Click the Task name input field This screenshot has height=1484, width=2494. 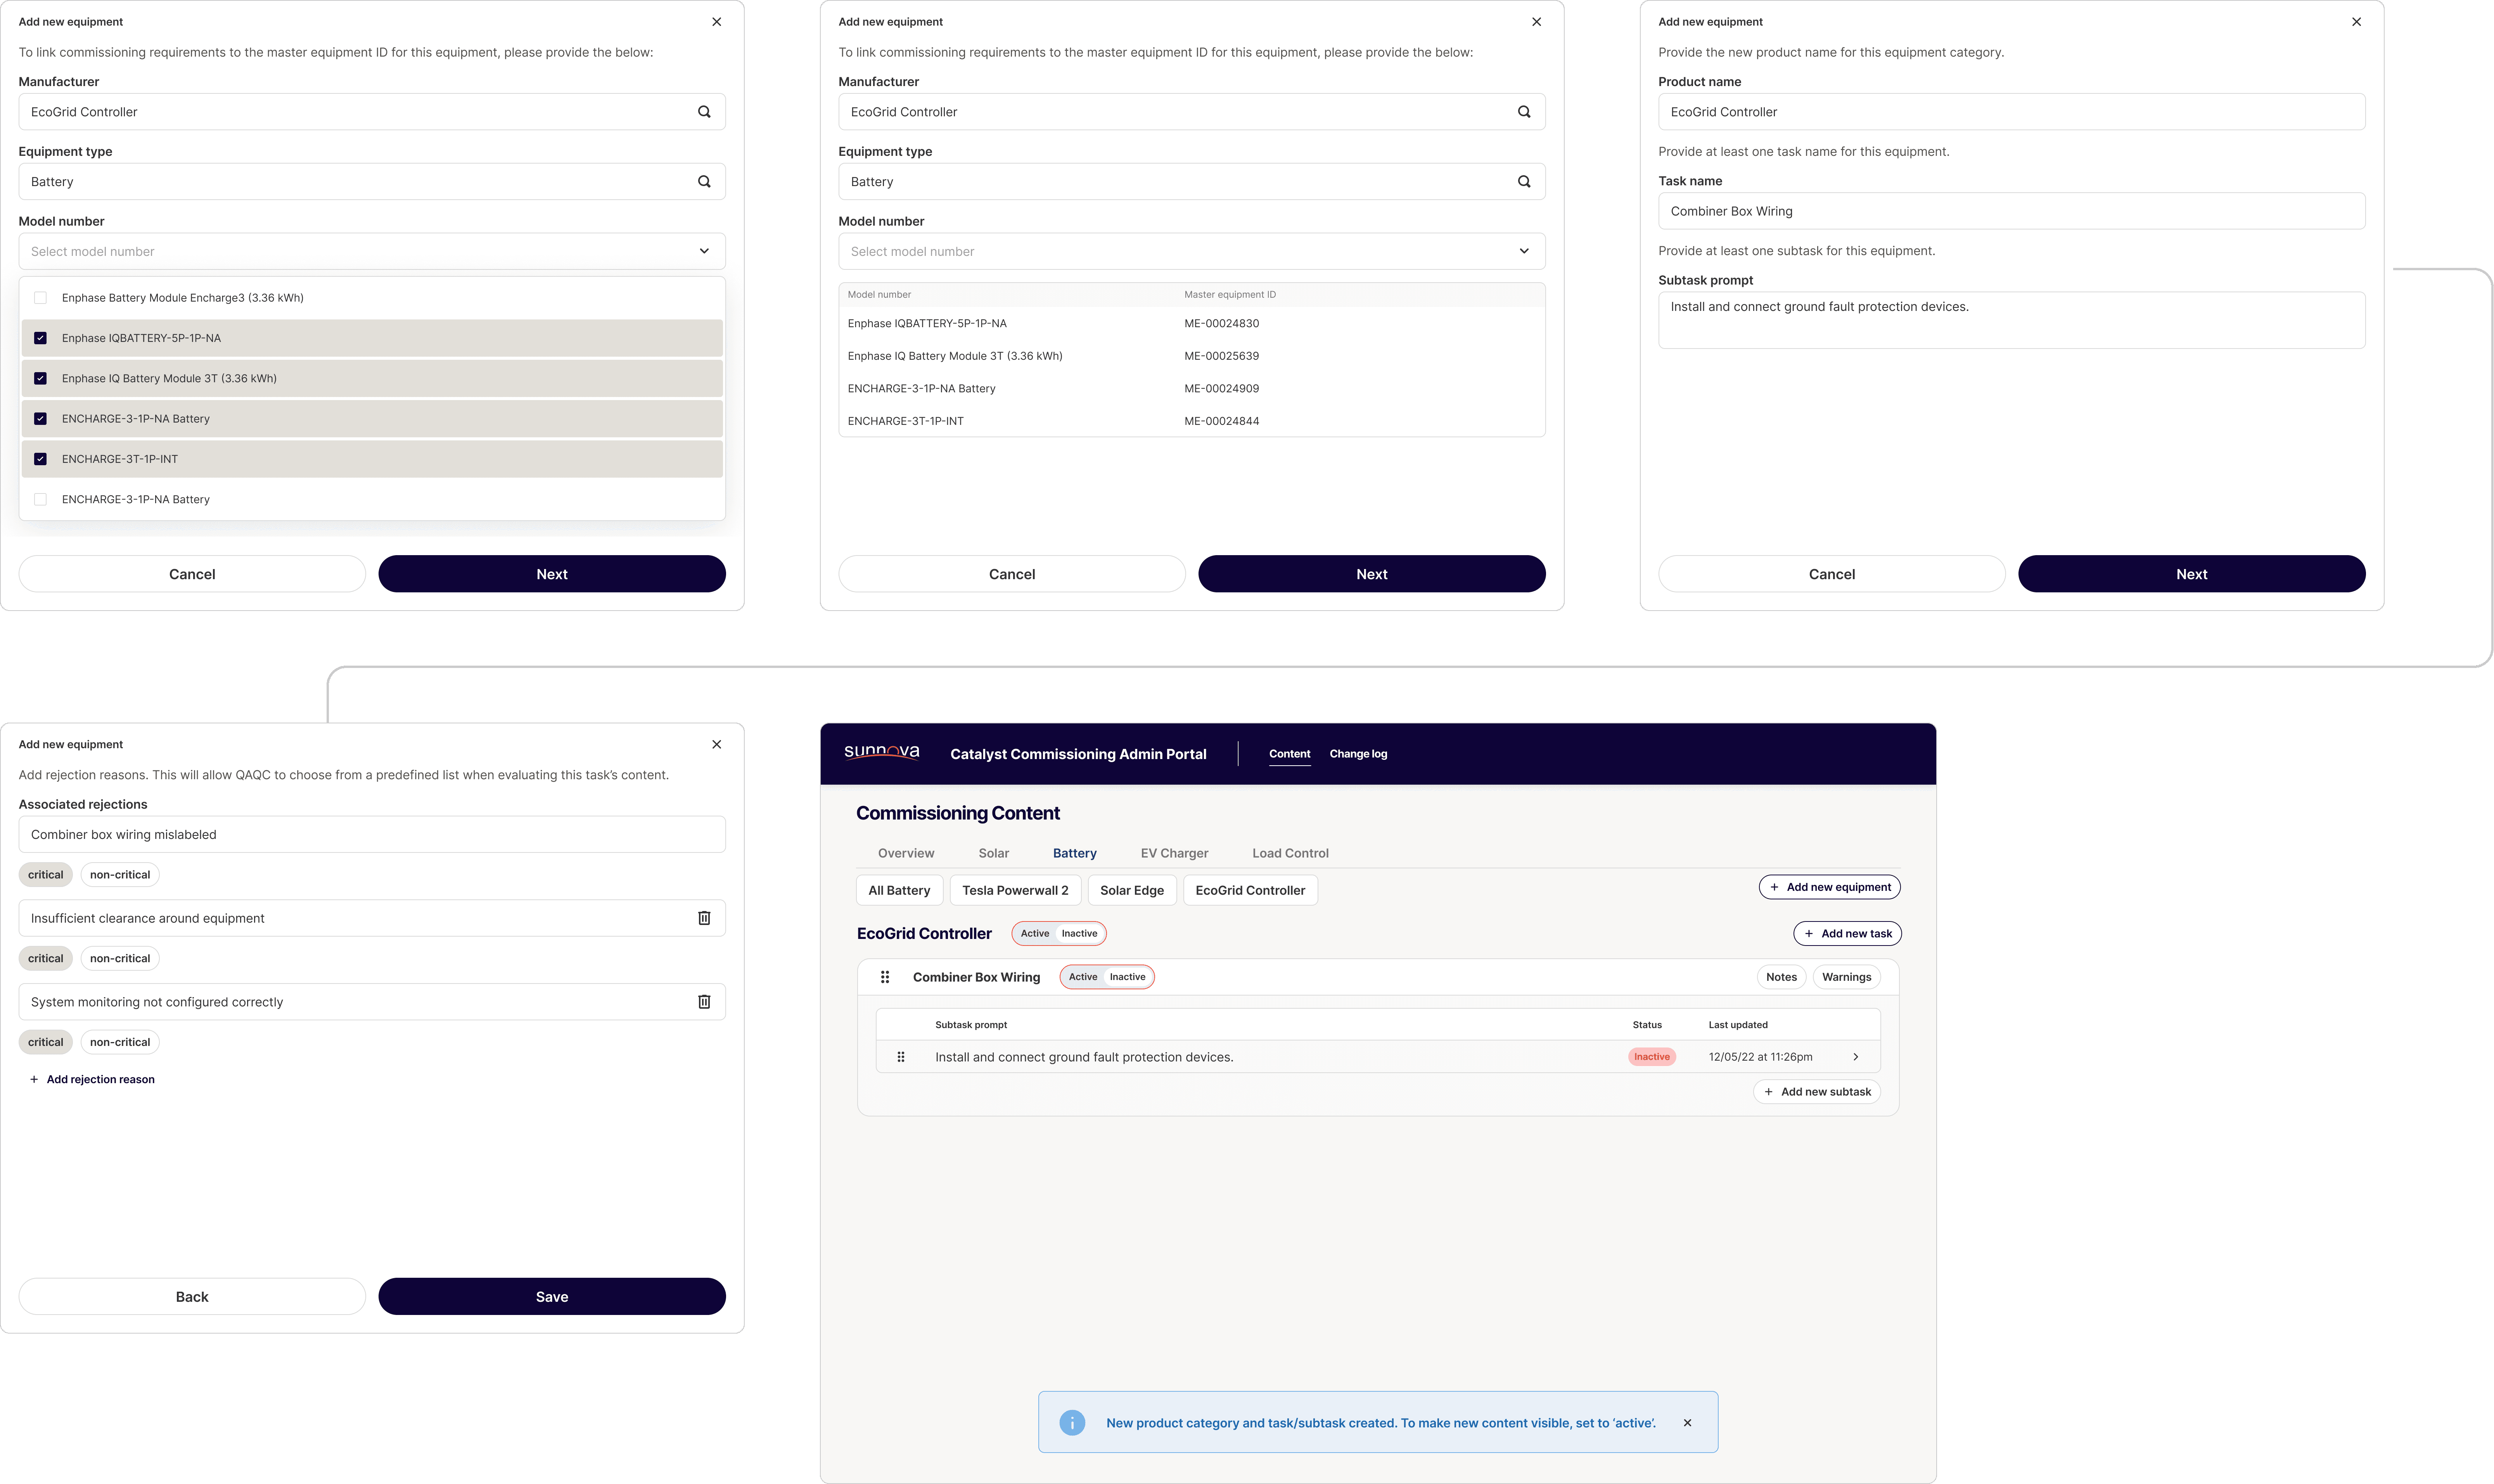[2012, 211]
